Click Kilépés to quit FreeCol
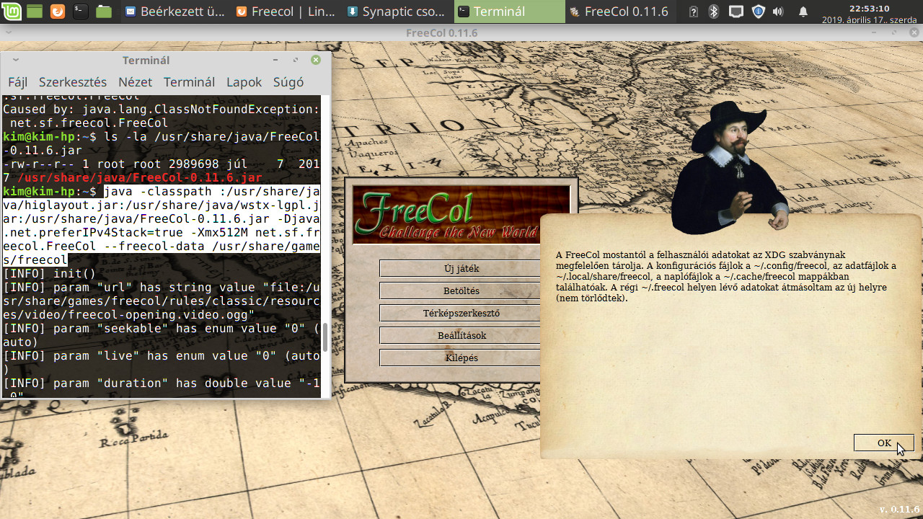 tap(461, 358)
